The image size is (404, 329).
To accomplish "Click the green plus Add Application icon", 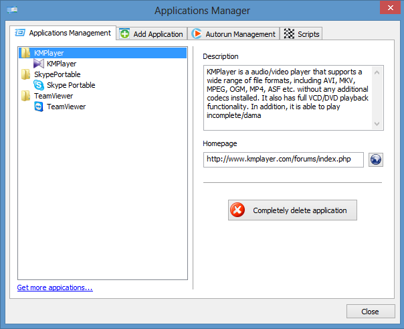I will tap(125, 34).
